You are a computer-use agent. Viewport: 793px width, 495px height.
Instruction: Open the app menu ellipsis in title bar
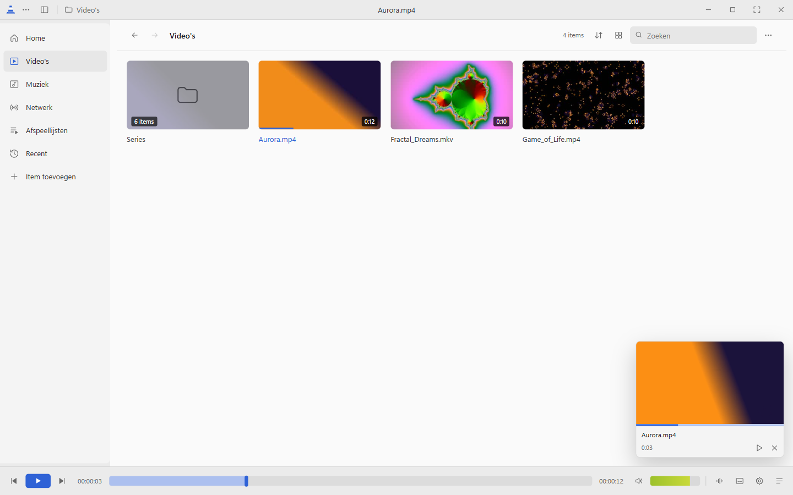coord(26,10)
